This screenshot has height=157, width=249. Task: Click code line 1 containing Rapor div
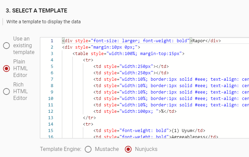pos(141,41)
